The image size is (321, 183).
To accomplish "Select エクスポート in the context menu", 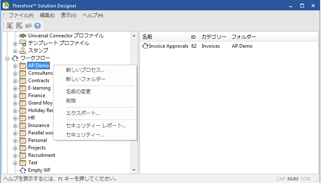I will [x=83, y=113].
